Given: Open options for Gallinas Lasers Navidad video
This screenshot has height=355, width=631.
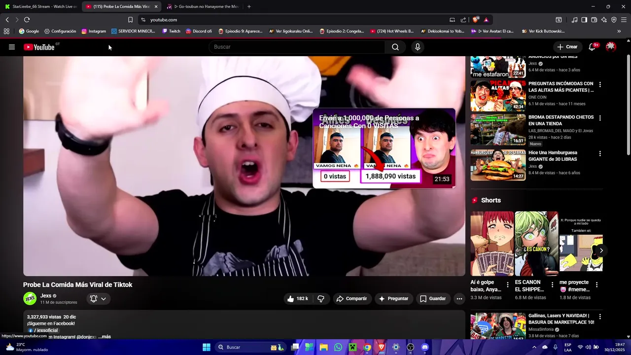Looking at the screenshot, I should [x=600, y=317].
